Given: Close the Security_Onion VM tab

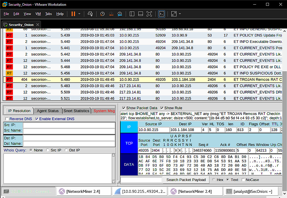Looking at the screenshot, I should tap(38, 24).
